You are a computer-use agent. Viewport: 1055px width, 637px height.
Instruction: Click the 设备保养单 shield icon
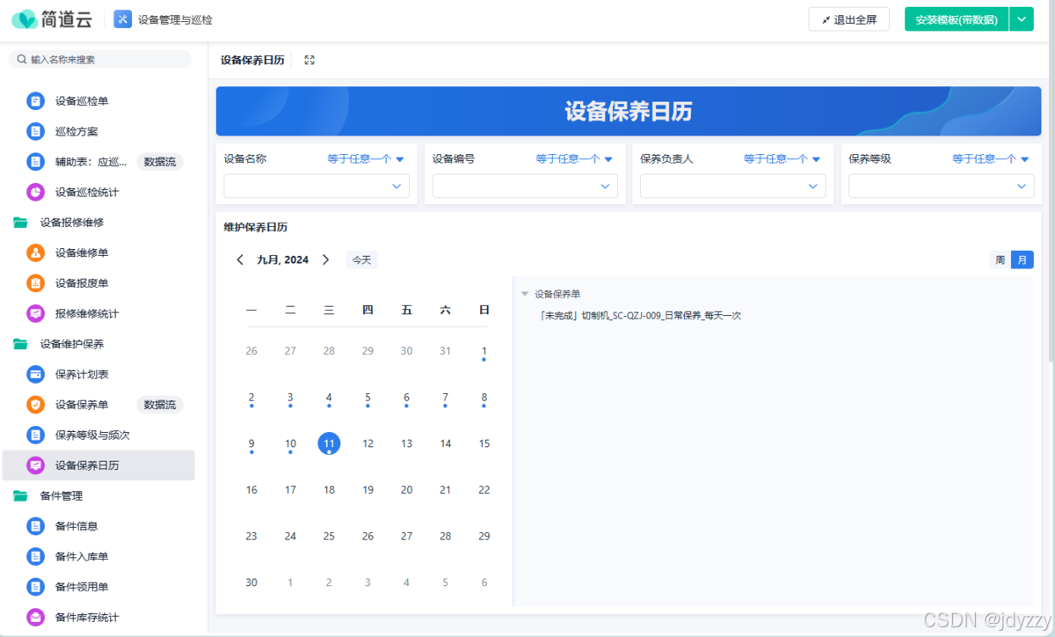pos(35,405)
